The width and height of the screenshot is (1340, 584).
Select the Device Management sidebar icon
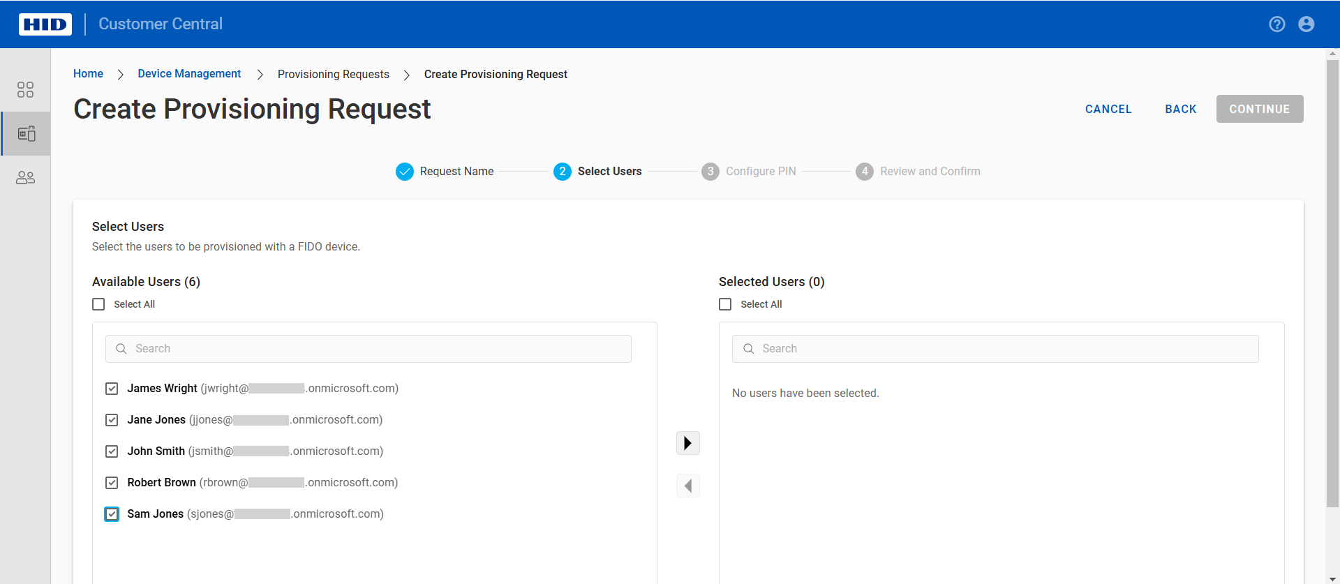[26, 133]
